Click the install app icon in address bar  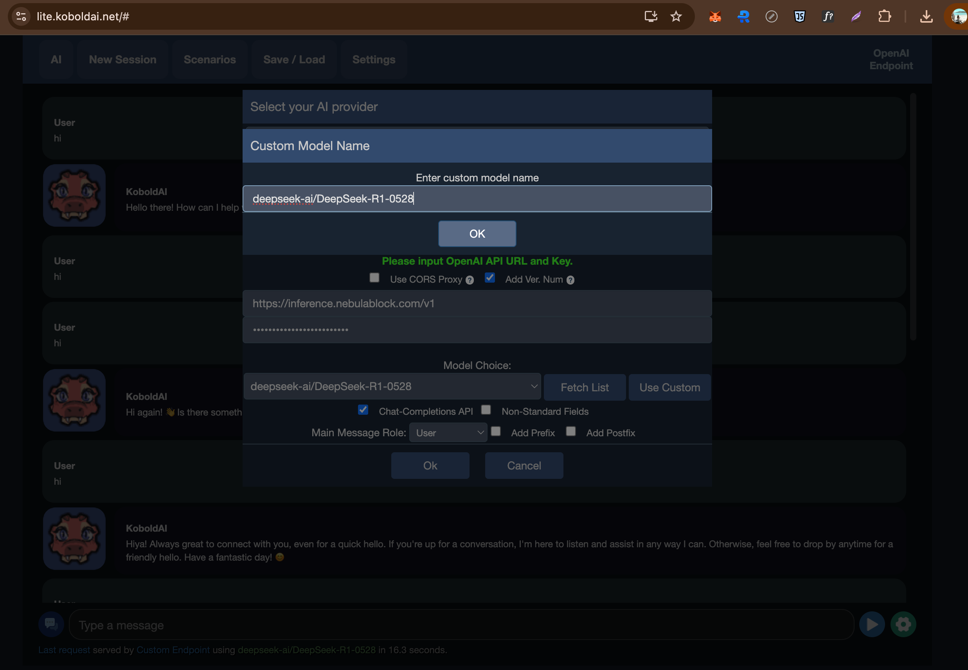coord(651,16)
